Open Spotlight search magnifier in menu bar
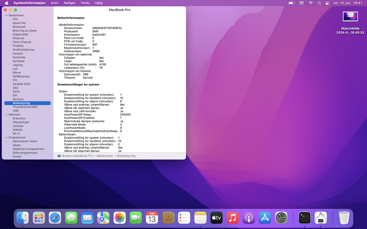This screenshot has width=367, height=229. click(319, 3)
